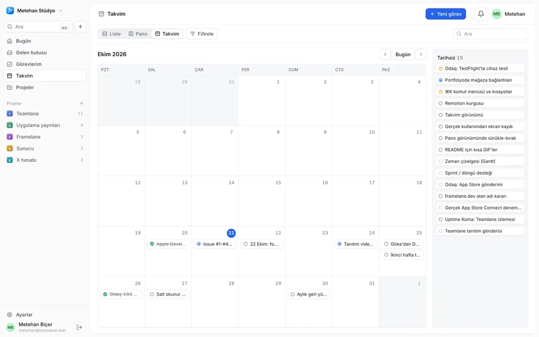539x337 pixels.
Task: Click the notifications bell icon
Action: pos(481,13)
